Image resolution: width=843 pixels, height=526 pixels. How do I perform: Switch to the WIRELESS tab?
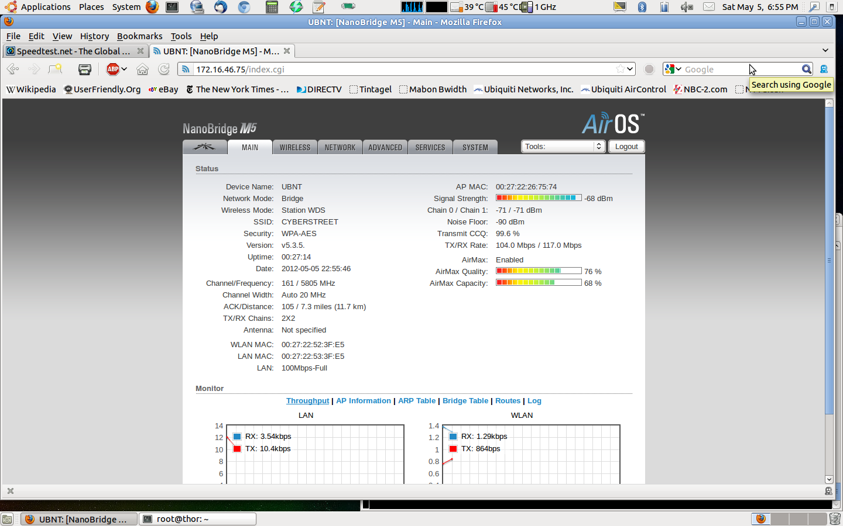tap(295, 147)
